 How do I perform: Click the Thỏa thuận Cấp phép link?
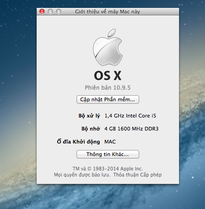coord(137,175)
